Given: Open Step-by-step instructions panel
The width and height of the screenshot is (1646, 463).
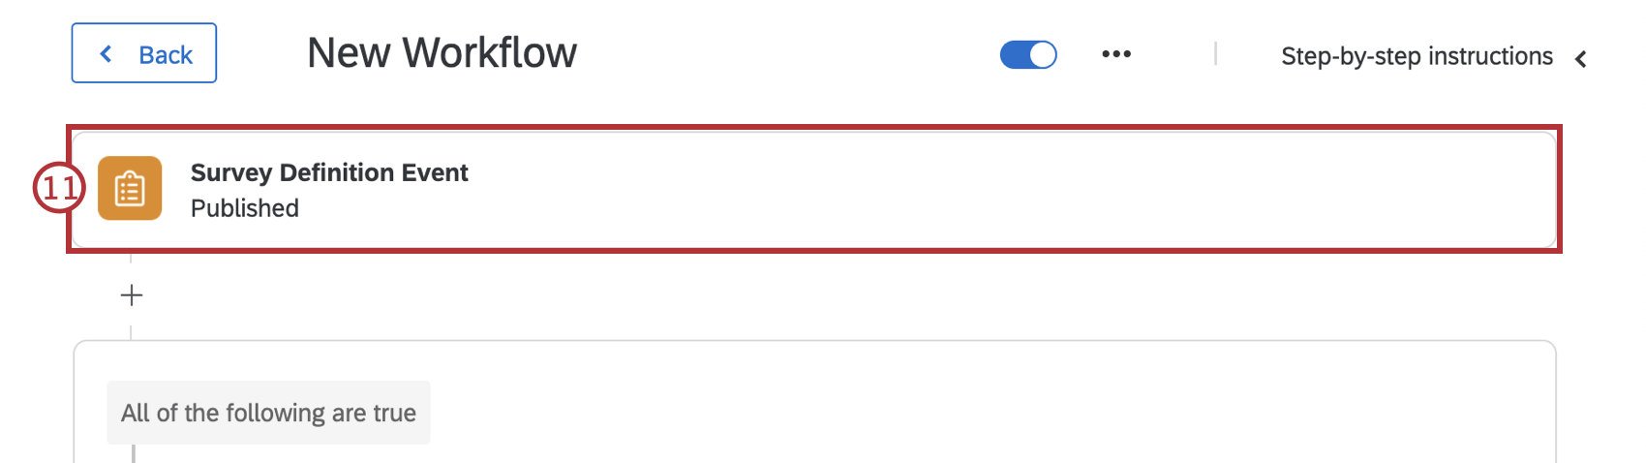Looking at the screenshot, I should 1417,57.
